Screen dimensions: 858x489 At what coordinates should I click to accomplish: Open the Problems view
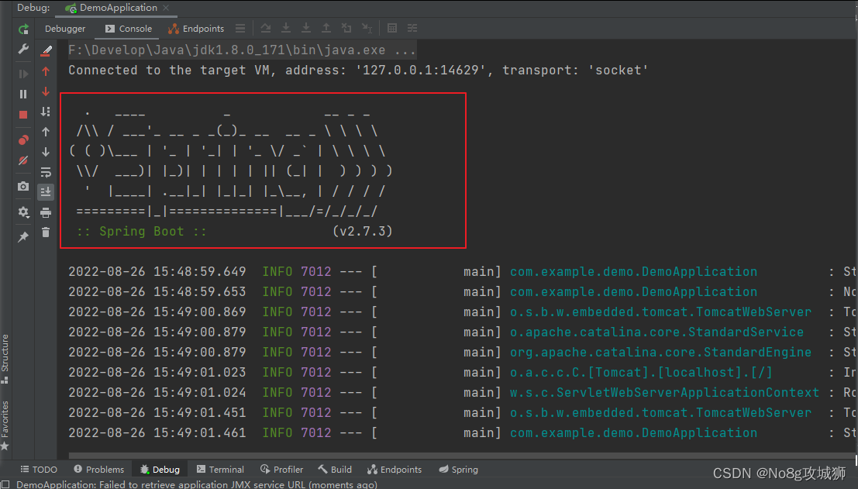[98, 469]
